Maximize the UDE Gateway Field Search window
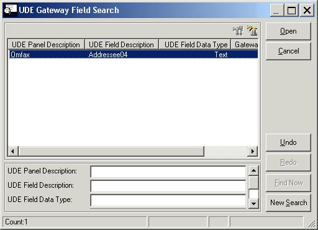This screenshot has width=318, height=230. point(291,11)
